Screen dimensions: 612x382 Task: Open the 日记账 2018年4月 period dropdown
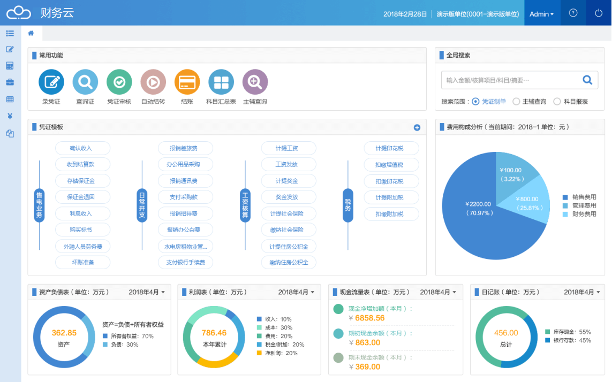pos(582,292)
